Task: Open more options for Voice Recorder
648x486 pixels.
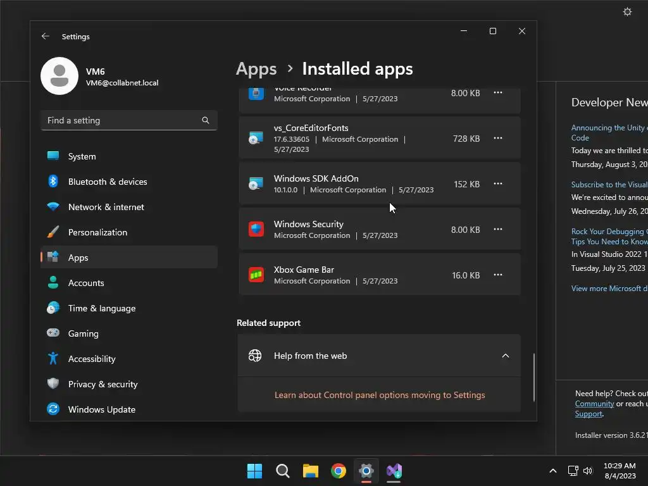Action: coord(498,92)
